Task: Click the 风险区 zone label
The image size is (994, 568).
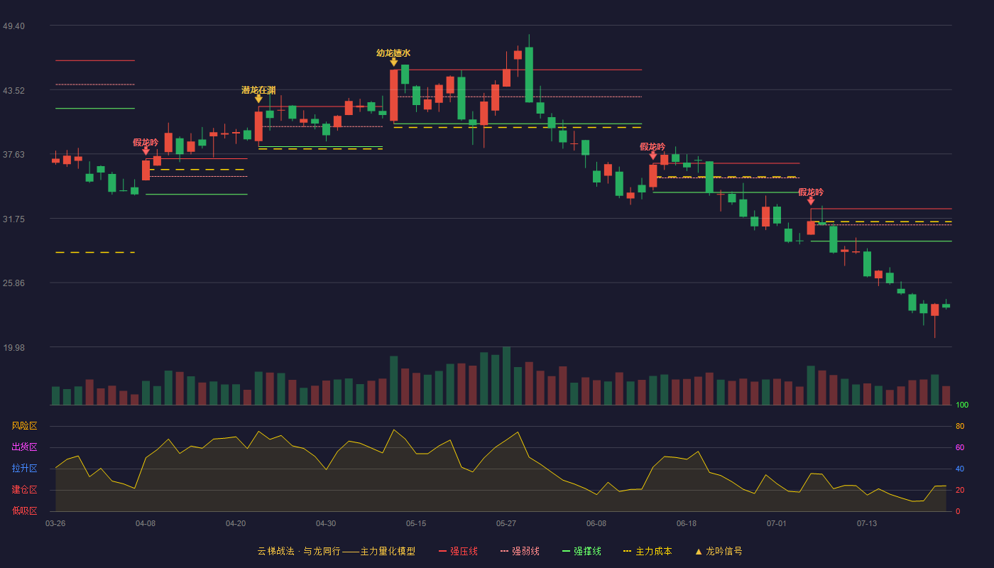Action: 24,426
